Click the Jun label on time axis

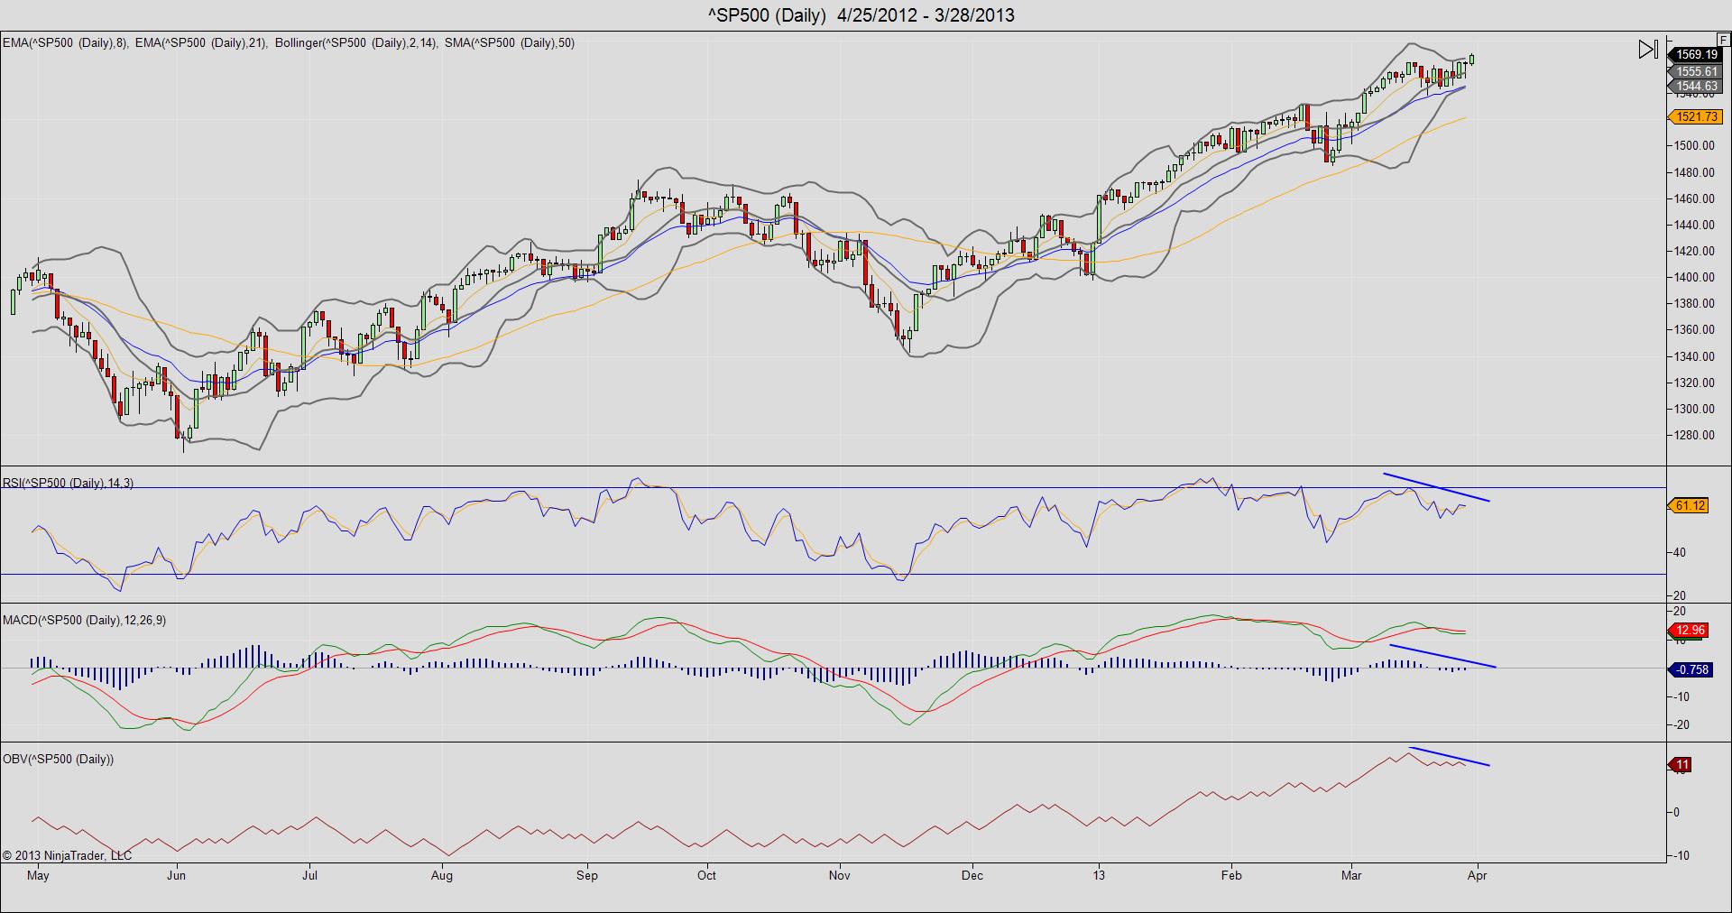177,875
